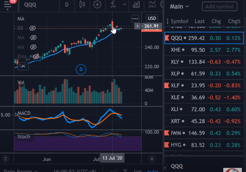The width and height of the screenshot is (246, 172).
Task: Click the plus icon beside 261.91 price
Action: pos(138,26)
